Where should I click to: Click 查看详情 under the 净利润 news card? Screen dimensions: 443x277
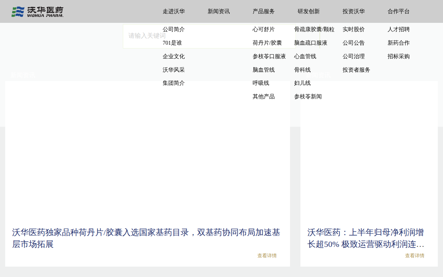tap(415, 256)
